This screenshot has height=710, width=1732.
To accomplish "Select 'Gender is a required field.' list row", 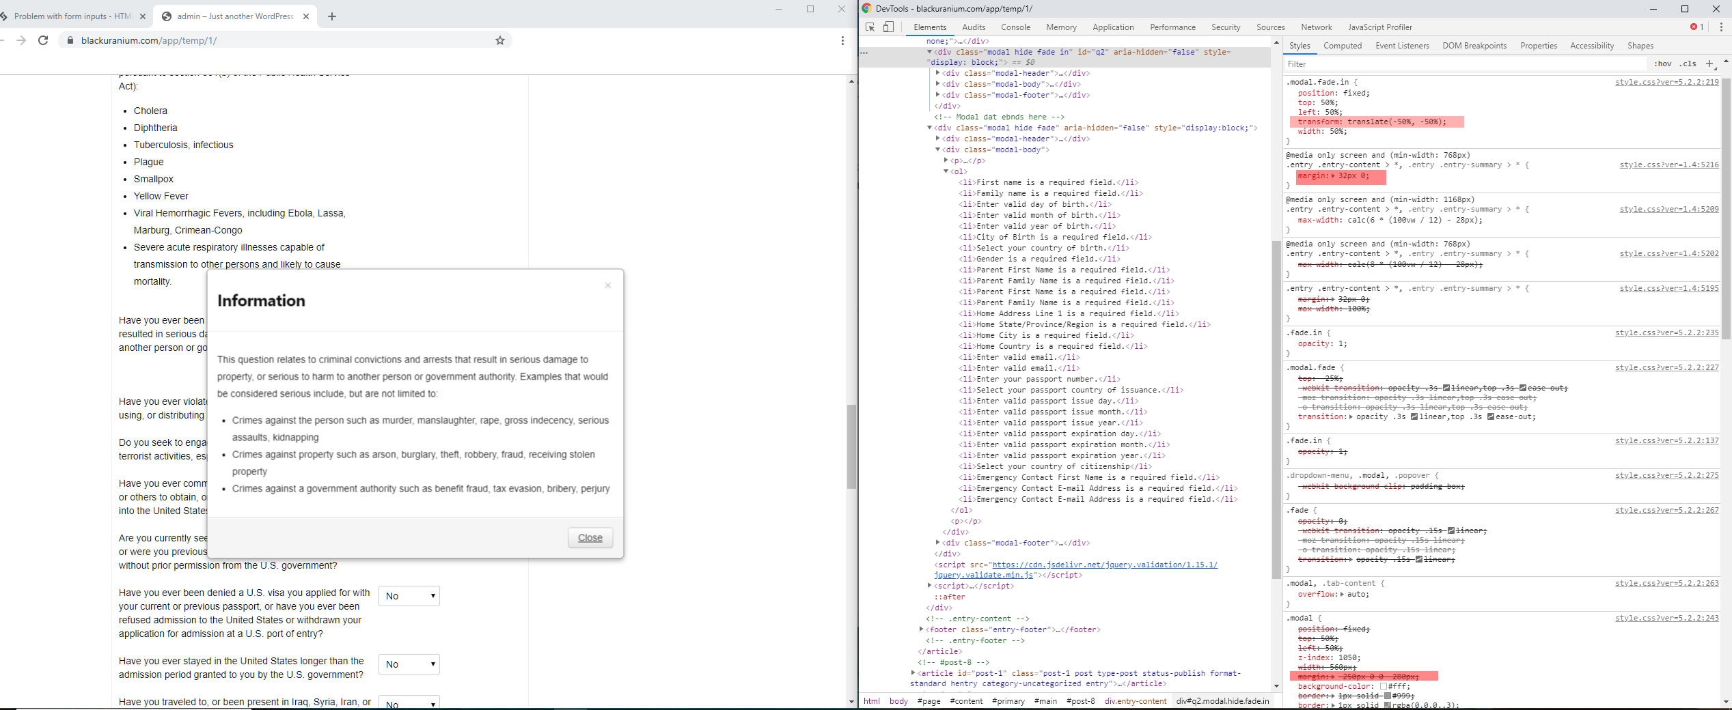I will tap(1039, 259).
